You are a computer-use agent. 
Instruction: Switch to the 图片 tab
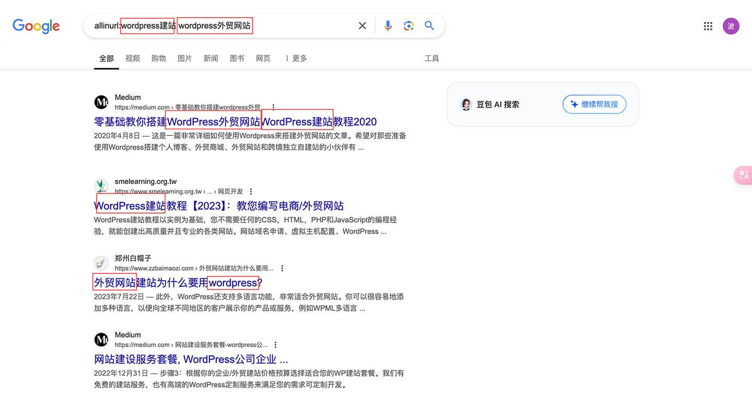185,59
